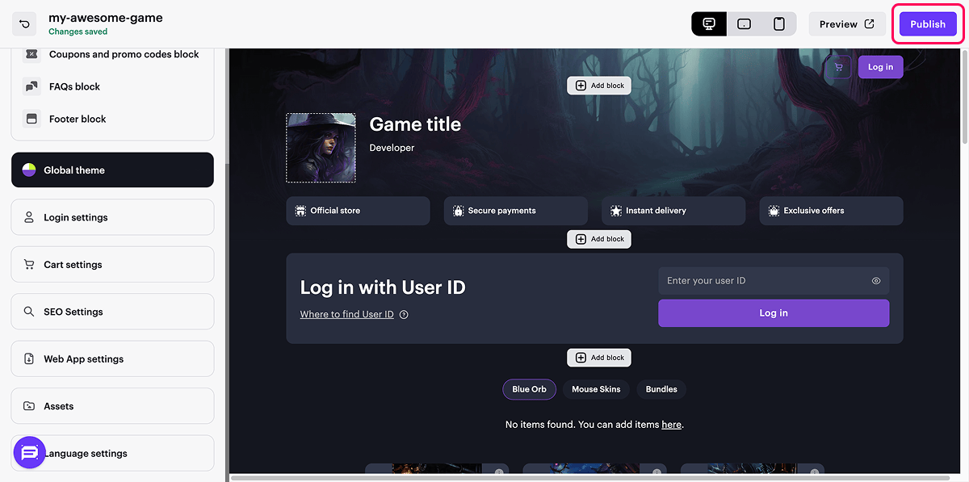The width and height of the screenshot is (969, 482).
Task: Click the Assets folder icon
Action: (29, 406)
